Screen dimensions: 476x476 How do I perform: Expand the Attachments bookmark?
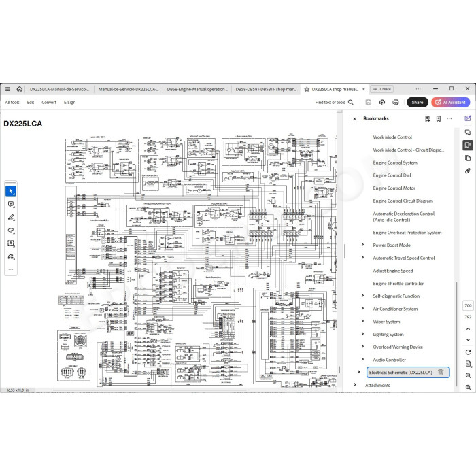tap(355, 385)
